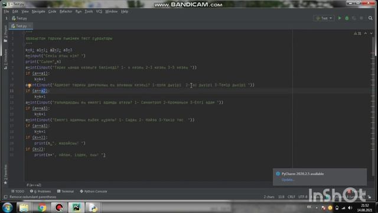Click the KK language indicator in system tray

click(309, 207)
